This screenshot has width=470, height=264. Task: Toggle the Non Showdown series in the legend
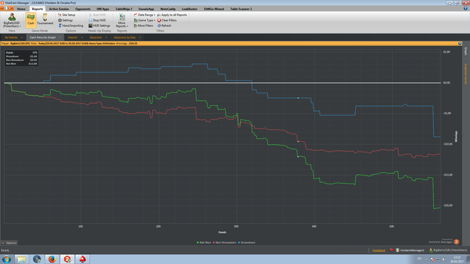coord(224,243)
